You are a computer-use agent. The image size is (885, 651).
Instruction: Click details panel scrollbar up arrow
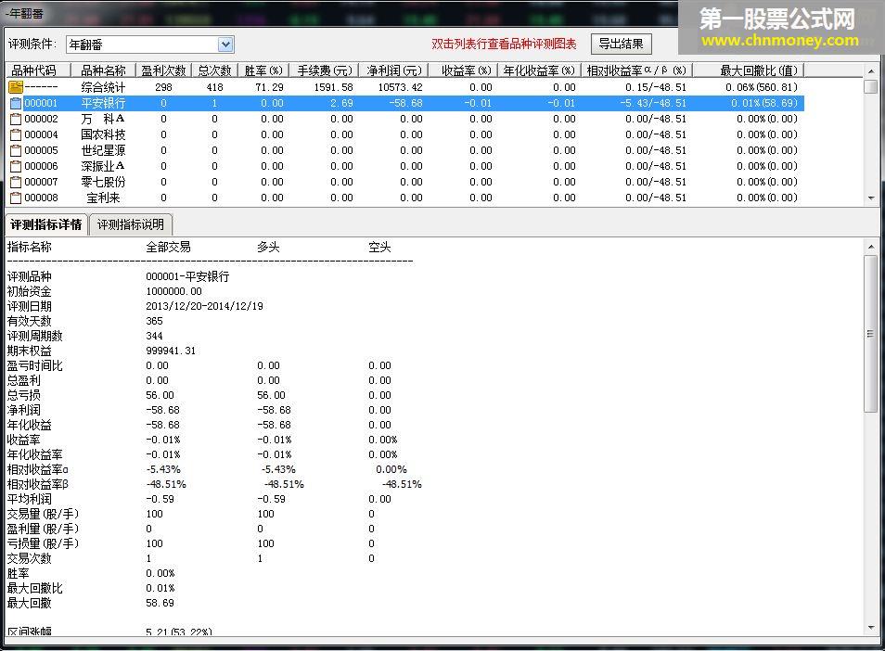(x=871, y=247)
